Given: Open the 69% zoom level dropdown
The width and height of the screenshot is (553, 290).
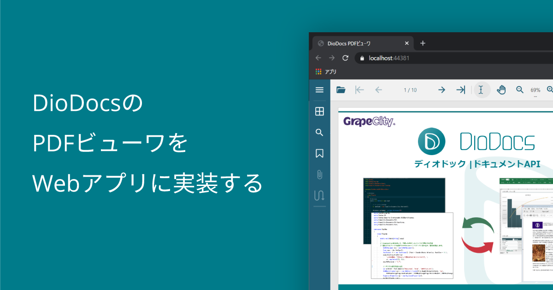Looking at the screenshot, I should click(x=535, y=91).
